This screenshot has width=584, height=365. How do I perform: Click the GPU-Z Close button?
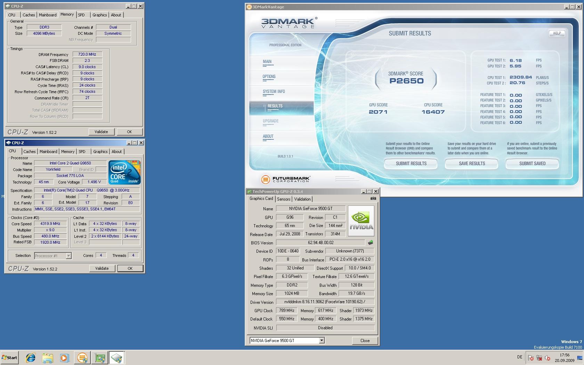pyautogui.click(x=365, y=341)
